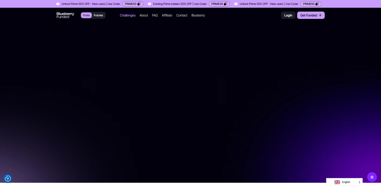Select 'Existing Prime traders 30% OFF' text
Viewport: 381px width, 186px height.
point(172,4)
